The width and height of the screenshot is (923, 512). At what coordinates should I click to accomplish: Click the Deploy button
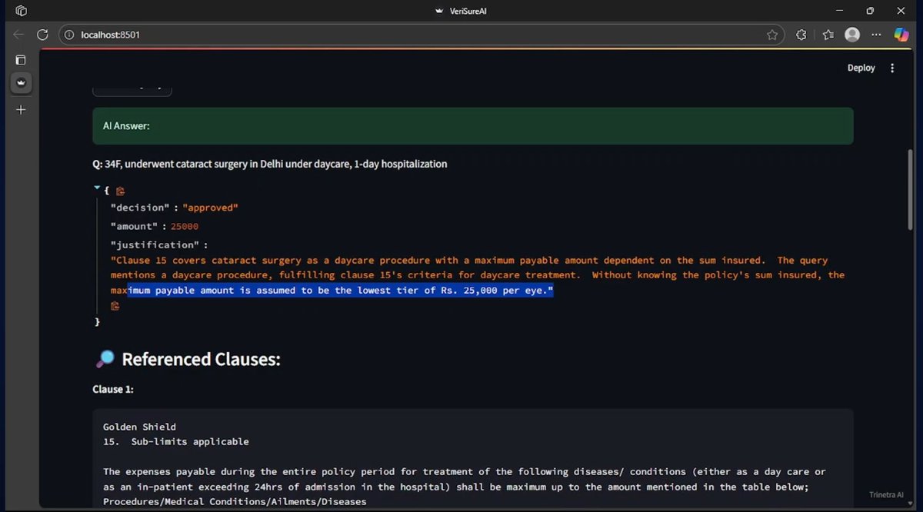click(x=861, y=68)
